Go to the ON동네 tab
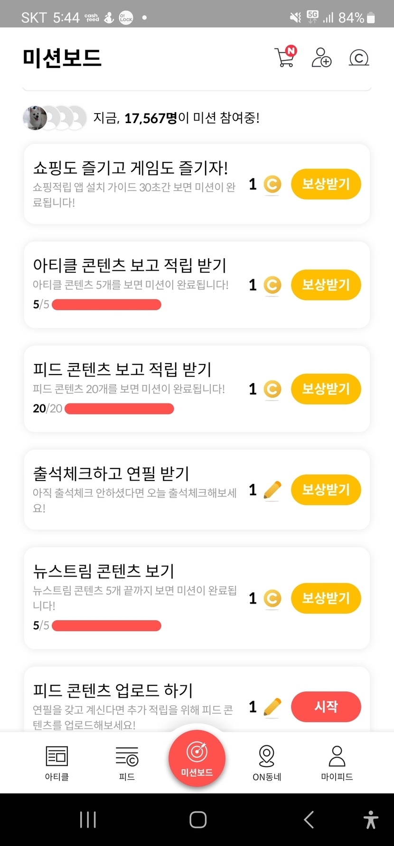 tap(267, 763)
